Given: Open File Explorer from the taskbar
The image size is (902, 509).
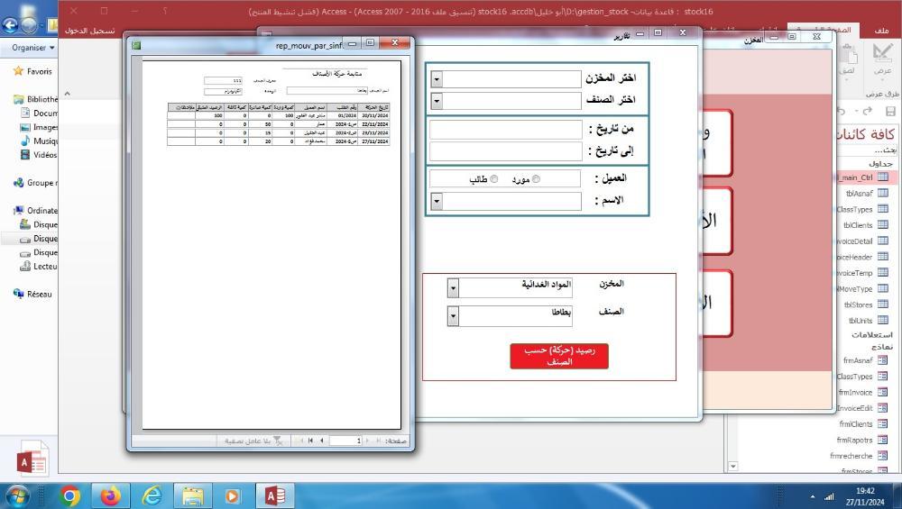Looking at the screenshot, I should click(x=193, y=495).
